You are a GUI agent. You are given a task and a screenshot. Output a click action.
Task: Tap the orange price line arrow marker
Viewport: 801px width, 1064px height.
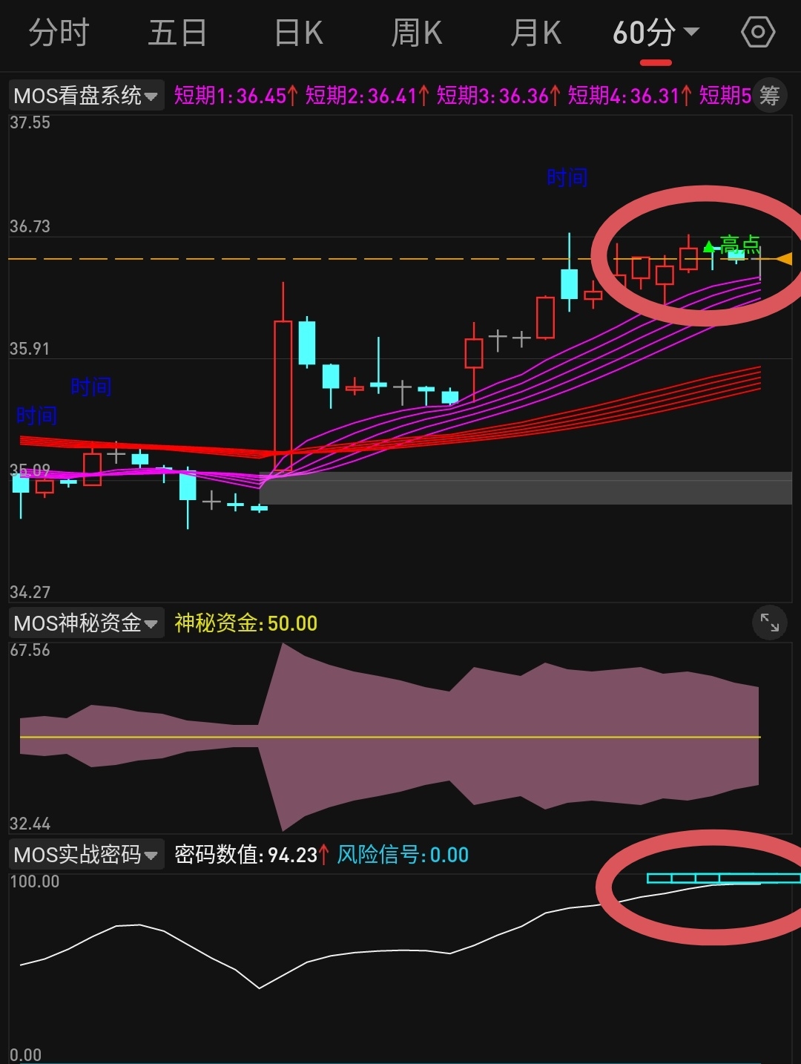[785, 259]
